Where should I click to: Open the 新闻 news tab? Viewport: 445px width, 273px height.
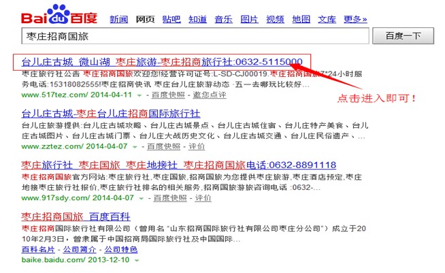click(118, 19)
